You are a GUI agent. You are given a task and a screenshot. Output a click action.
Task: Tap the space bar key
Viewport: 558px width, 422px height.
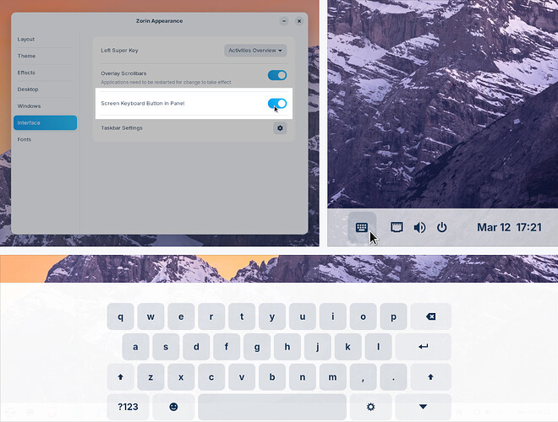click(x=272, y=407)
